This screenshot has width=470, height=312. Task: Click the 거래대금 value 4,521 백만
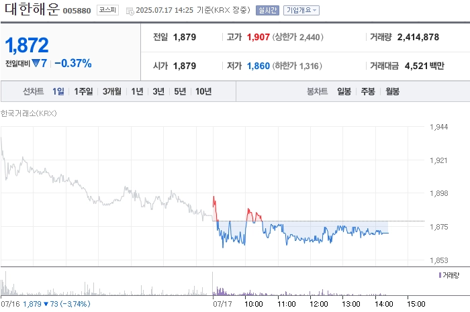coord(424,66)
